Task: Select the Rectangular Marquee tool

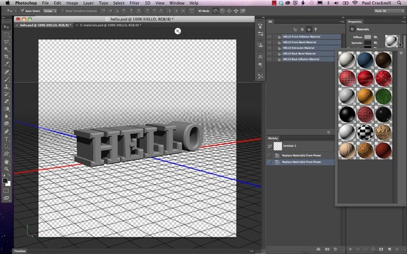Action: [x=6, y=34]
